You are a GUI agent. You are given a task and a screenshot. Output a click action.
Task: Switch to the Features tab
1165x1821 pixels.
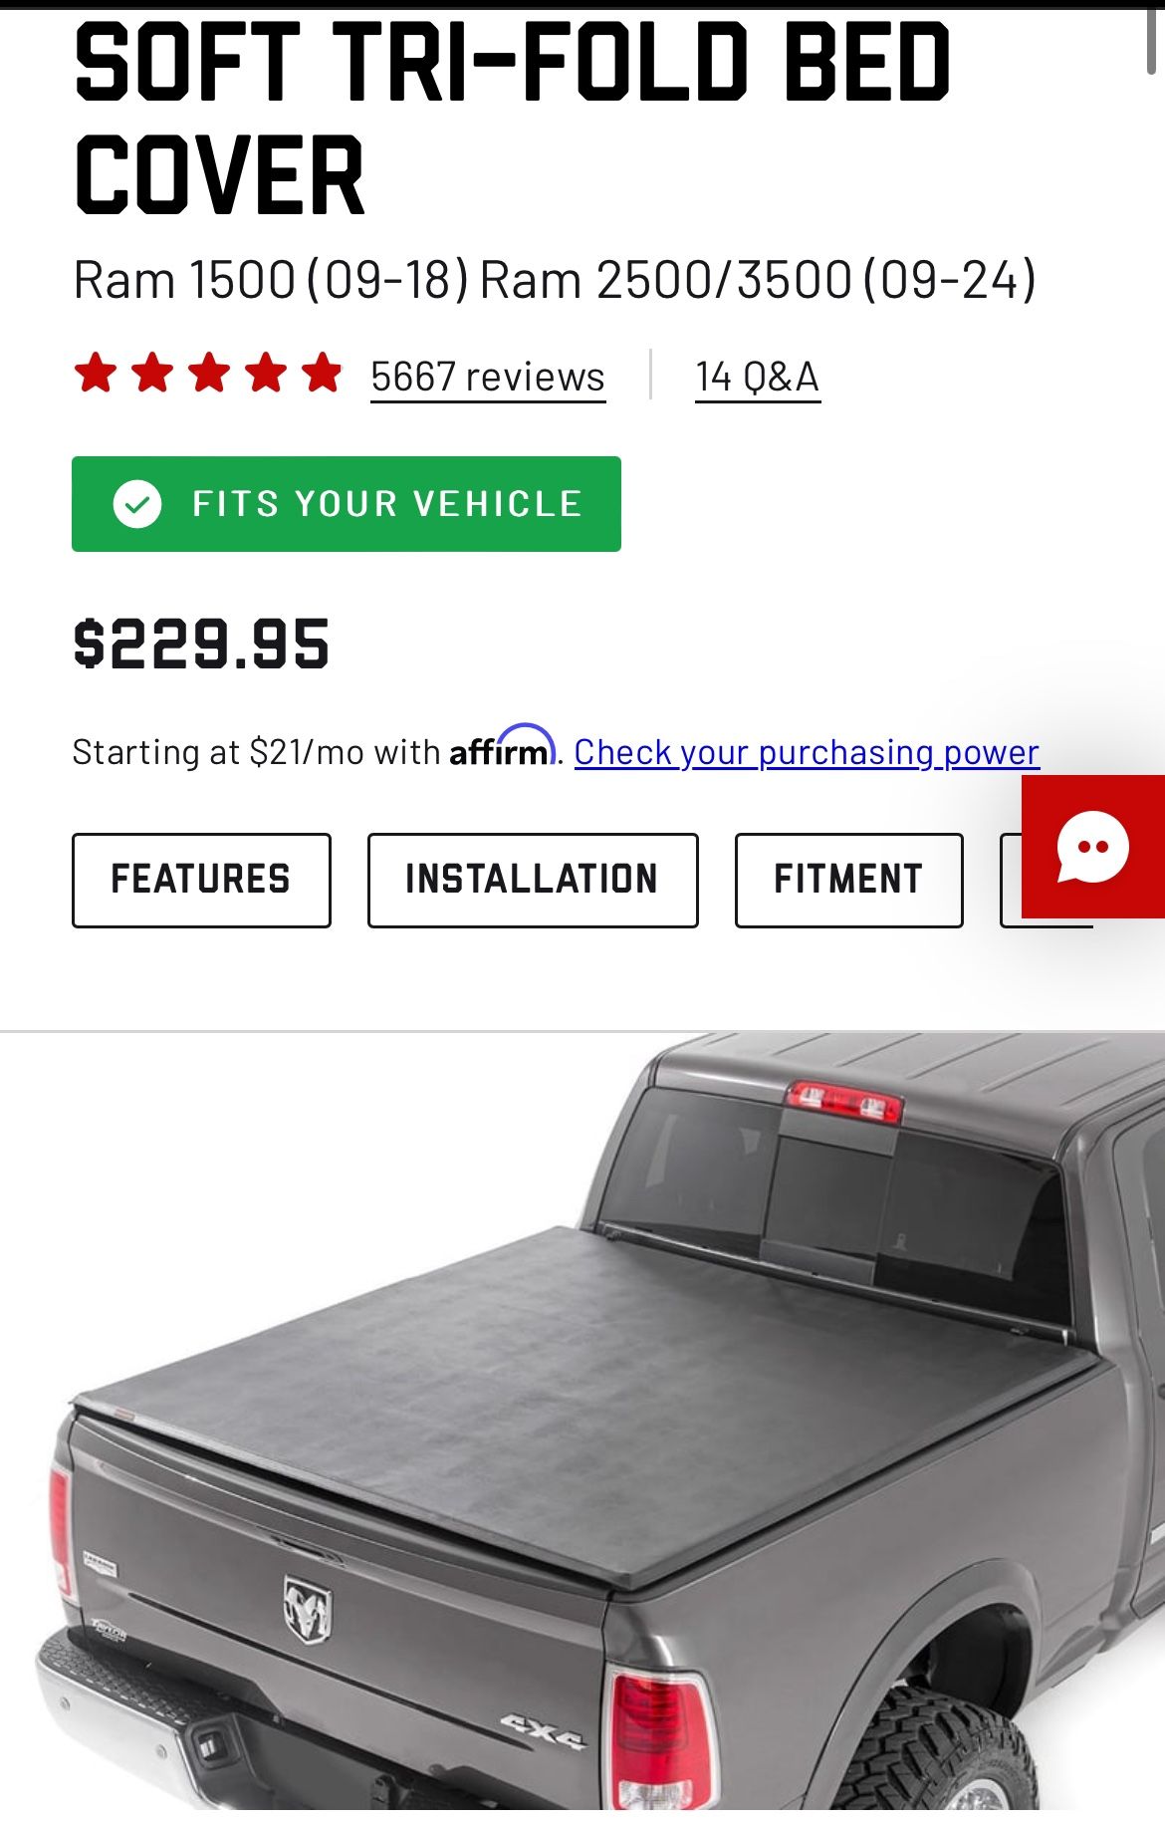pyautogui.click(x=201, y=881)
